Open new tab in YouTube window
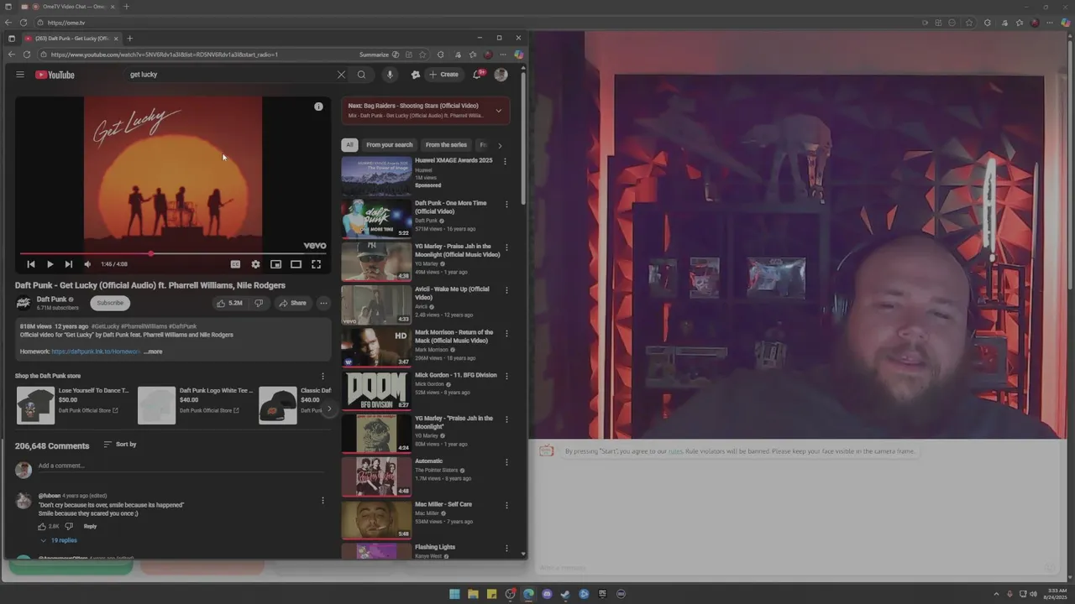 click(x=129, y=38)
